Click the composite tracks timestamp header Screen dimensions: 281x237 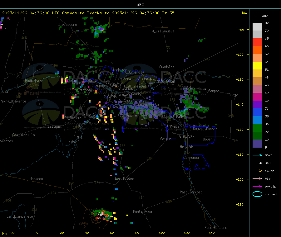coord(88,13)
